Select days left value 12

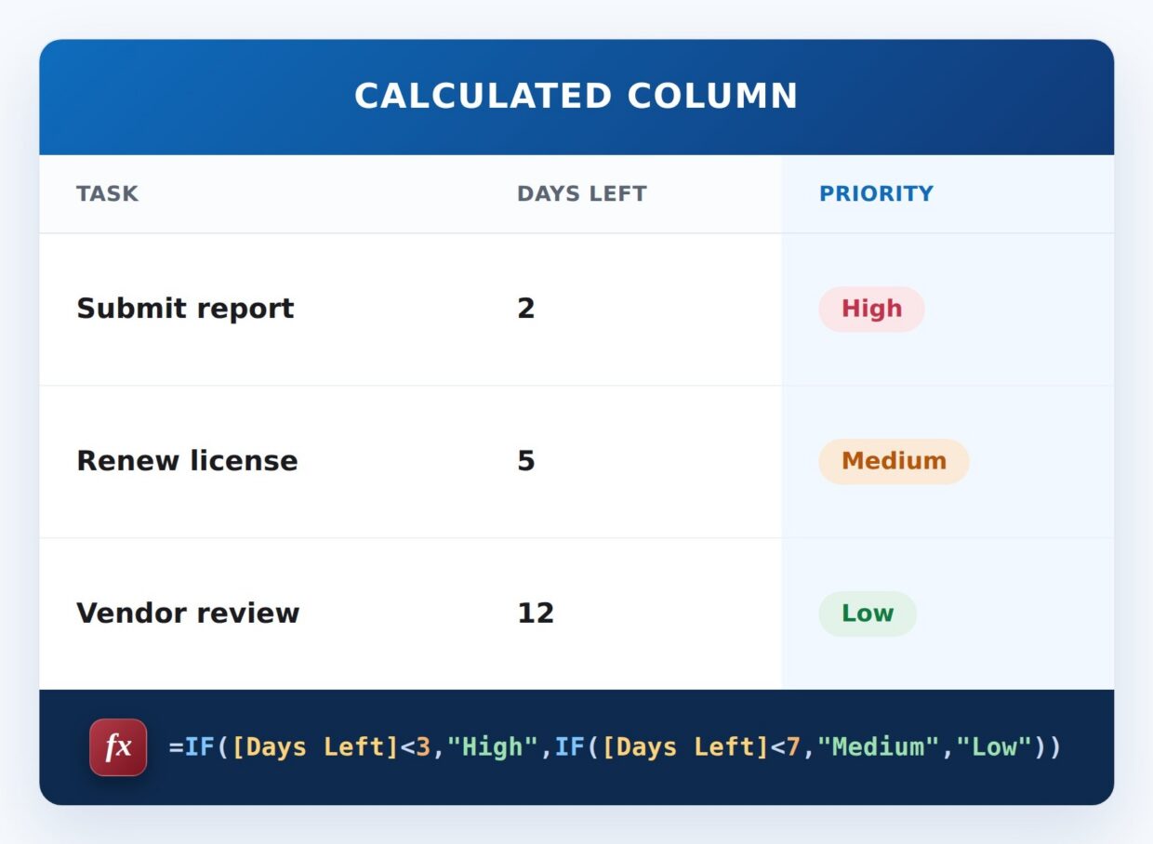(x=536, y=613)
